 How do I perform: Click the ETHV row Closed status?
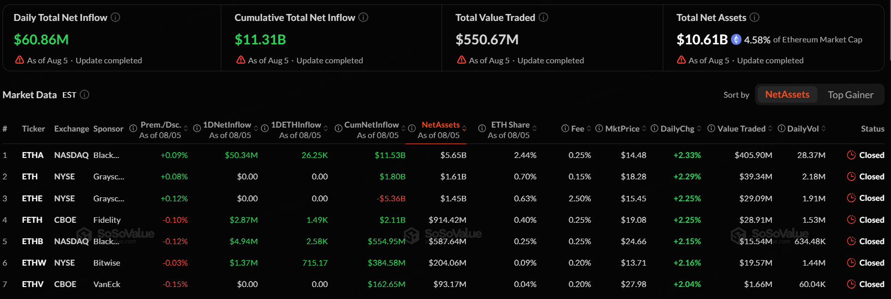872,284
